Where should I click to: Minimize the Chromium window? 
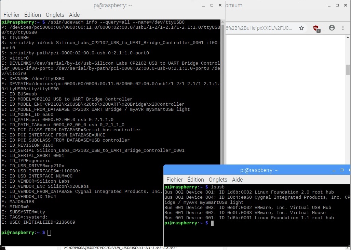point(329,5)
